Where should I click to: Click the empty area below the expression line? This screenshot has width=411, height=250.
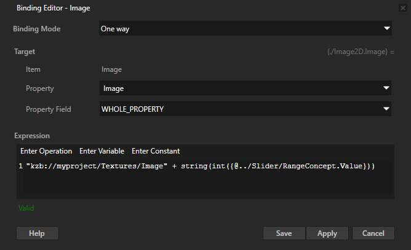click(203, 184)
